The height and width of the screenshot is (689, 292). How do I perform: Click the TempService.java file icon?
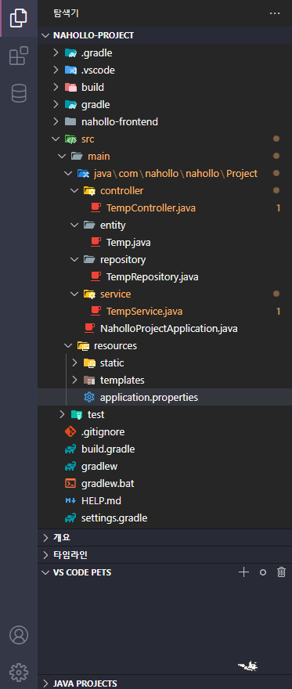96,311
